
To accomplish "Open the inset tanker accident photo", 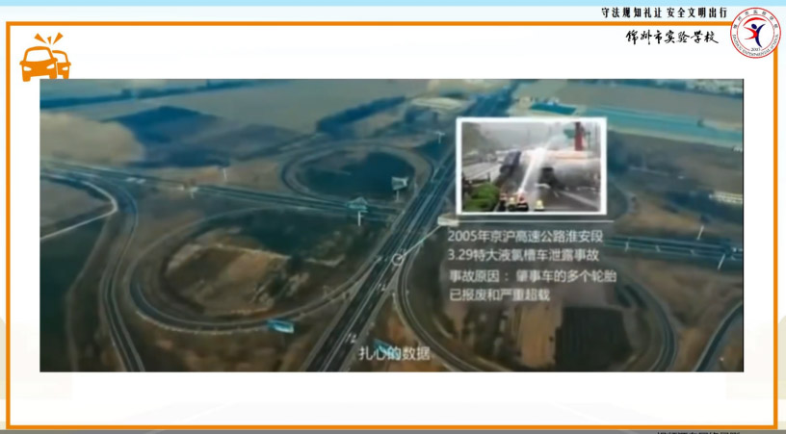I will [531, 166].
